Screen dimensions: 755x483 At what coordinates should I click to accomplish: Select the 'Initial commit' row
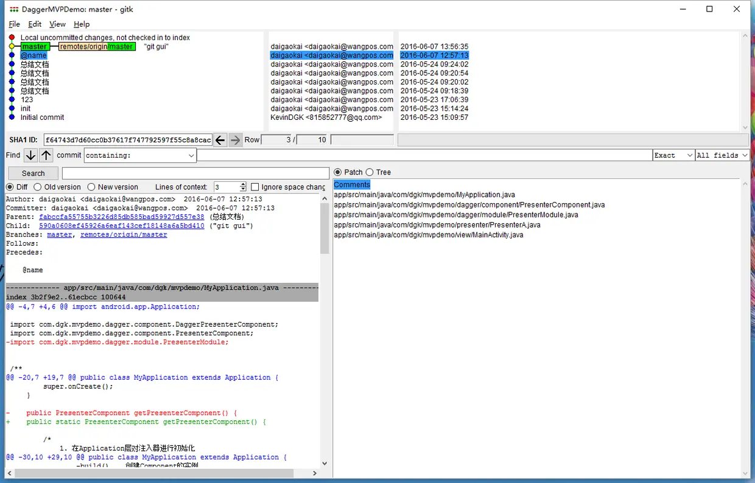click(42, 117)
